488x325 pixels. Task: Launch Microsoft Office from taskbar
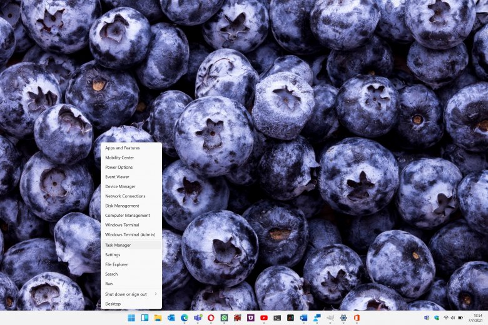[357, 318]
